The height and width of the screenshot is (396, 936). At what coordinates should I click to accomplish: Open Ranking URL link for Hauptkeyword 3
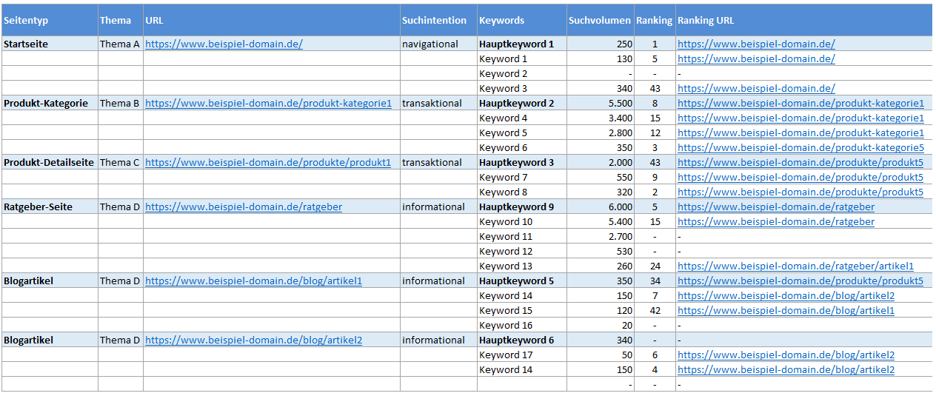pos(800,162)
